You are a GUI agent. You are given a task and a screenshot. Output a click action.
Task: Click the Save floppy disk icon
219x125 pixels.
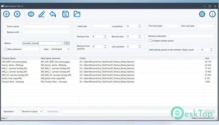(x=65, y=14)
